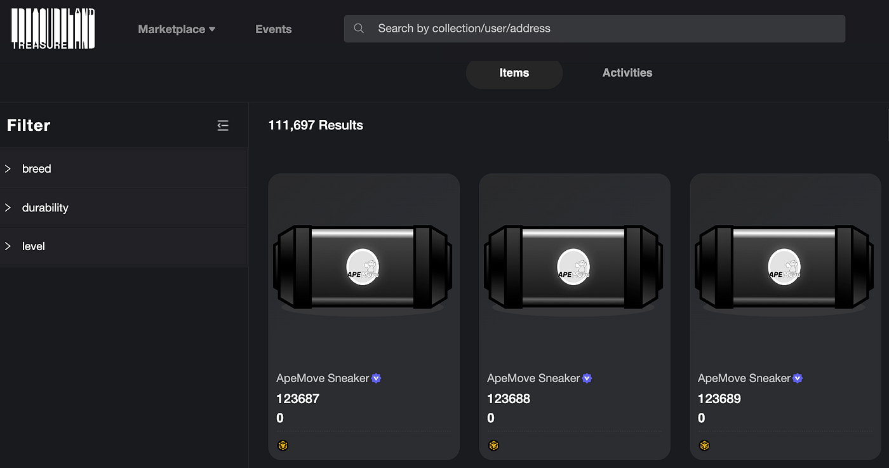Click the BNB chain icon on card 123689
889x468 pixels.
(x=705, y=446)
